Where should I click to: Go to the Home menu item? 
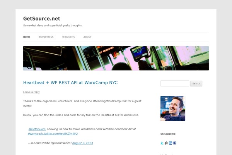pos(27,37)
